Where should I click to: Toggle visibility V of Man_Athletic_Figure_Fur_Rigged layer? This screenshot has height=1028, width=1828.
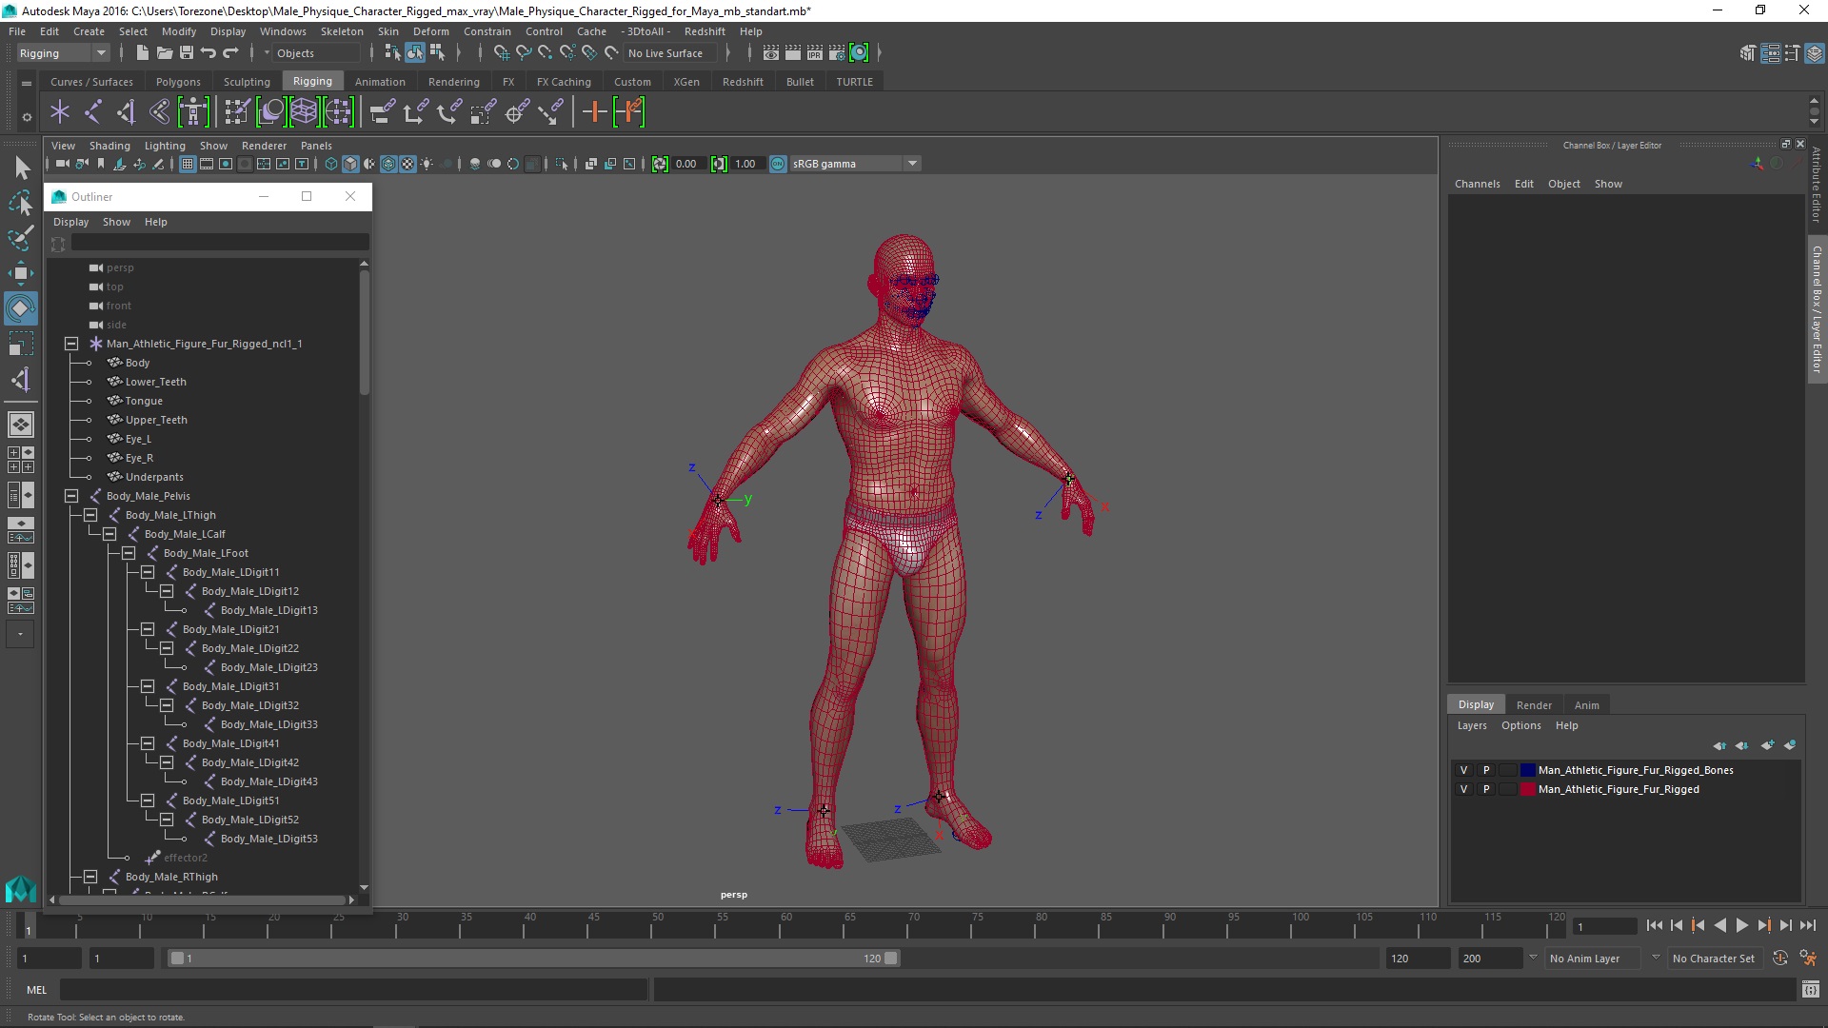click(x=1463, y=789)
